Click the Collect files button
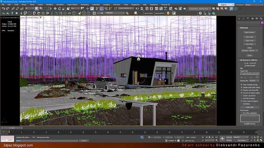Image resolution: width=264 pixels, height=148 pixels. click(250, 107)
